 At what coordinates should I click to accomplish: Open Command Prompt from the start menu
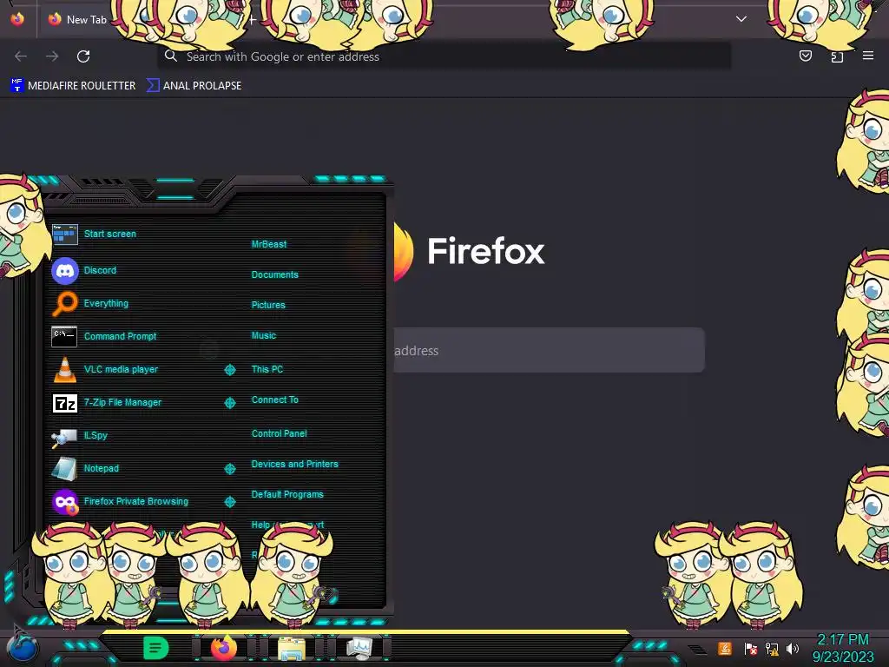pos(104,336)
